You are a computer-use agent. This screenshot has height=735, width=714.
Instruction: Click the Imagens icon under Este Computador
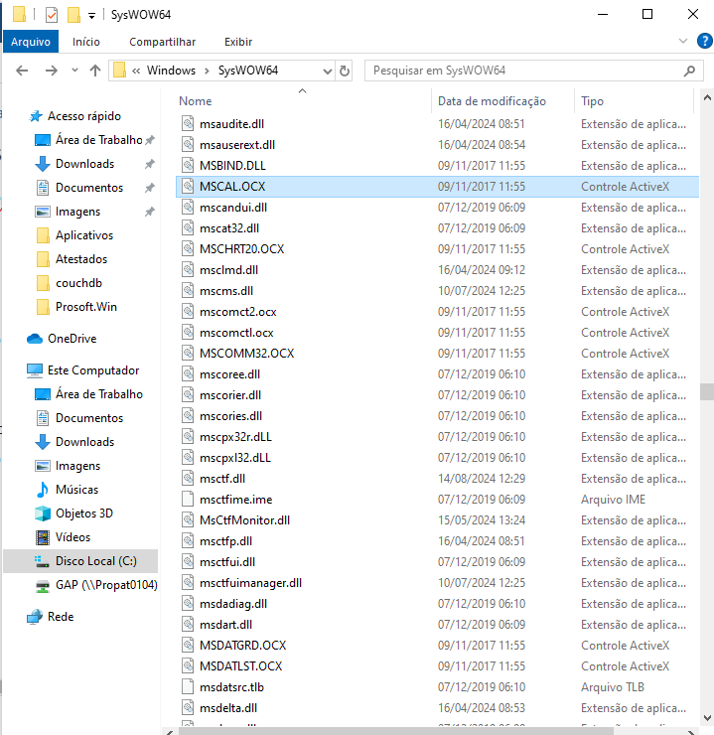(43, 466)
